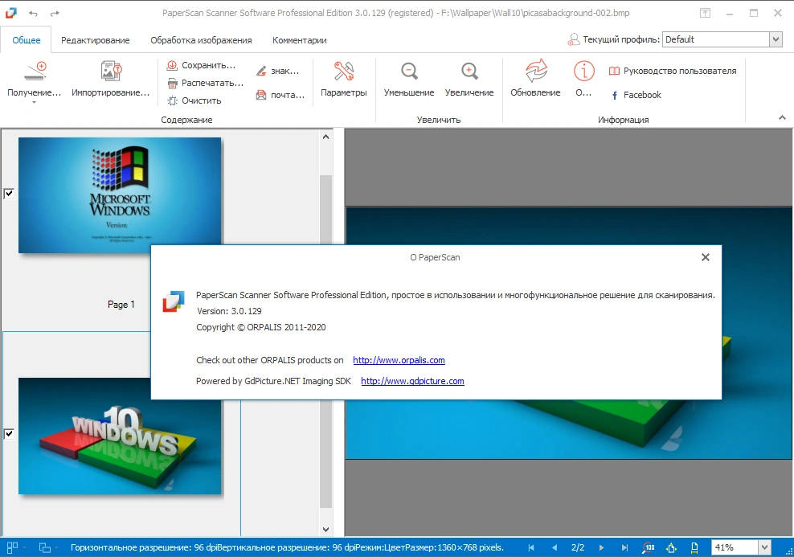Switch to Обработка изображения tab
This screenshot has width=794, height=557.
(201, 40)
